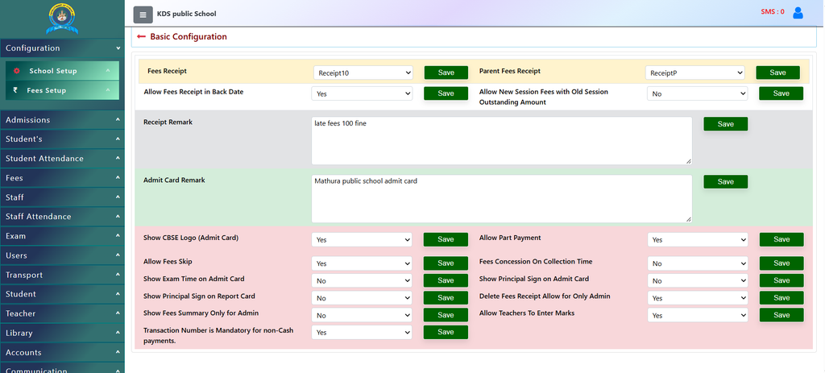Click the Basic Configuration heading
825x373 pixels.
coord(189,37)
